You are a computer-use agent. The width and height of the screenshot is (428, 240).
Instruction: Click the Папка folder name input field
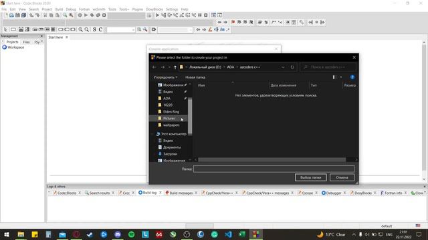274,169
